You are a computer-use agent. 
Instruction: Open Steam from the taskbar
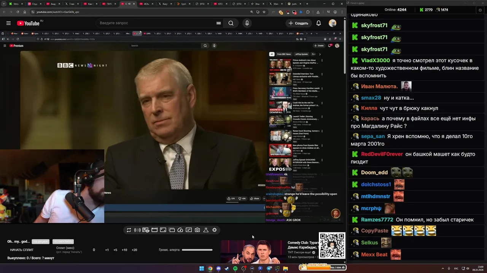[227, 268]
